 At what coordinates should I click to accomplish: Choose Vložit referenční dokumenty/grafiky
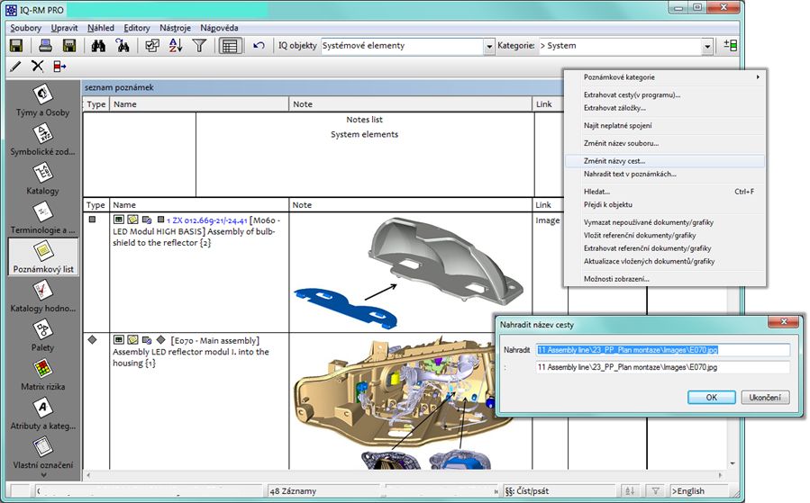[x=664, y=235]
